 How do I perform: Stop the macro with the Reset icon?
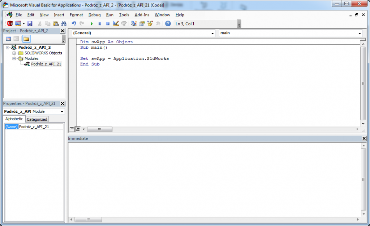pyautogui.click(x=108, y=23)
